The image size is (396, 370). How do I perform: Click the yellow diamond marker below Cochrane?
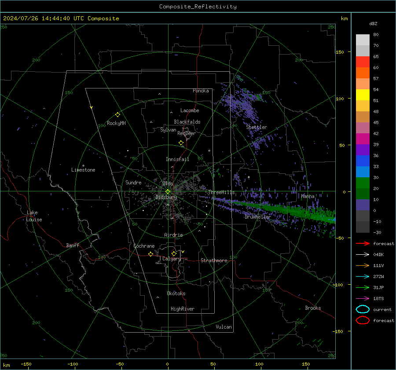150,254
